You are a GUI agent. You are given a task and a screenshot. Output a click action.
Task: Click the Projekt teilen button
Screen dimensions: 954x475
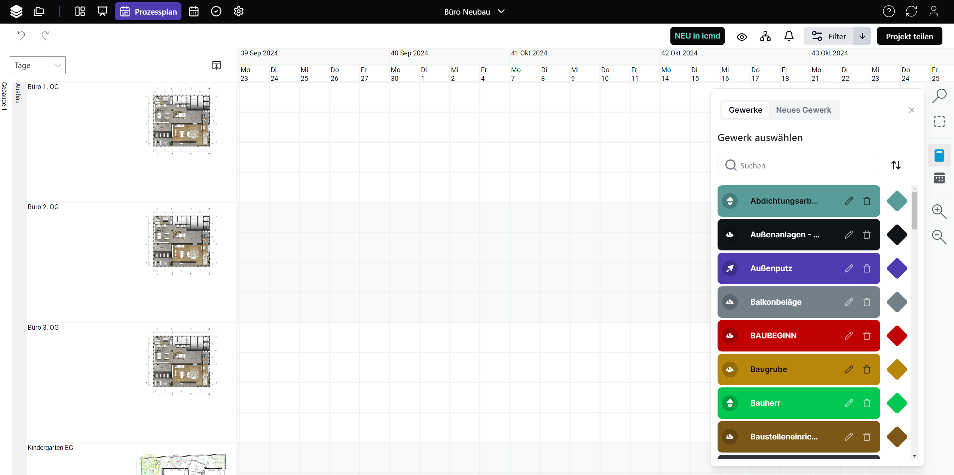909,36
